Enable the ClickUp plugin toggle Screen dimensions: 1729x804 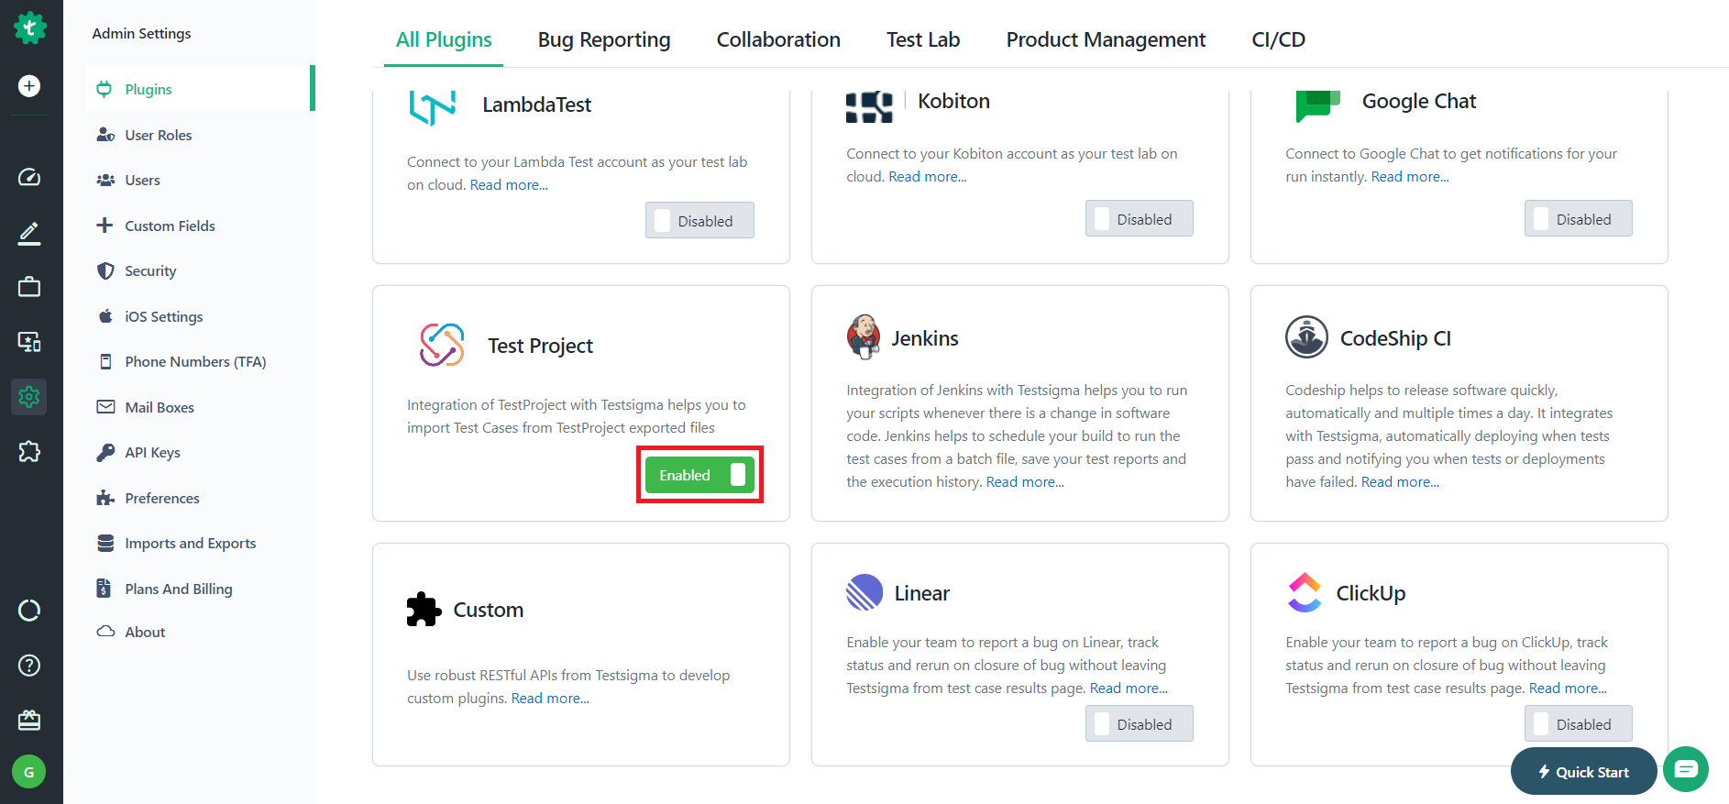(1578, 723)
